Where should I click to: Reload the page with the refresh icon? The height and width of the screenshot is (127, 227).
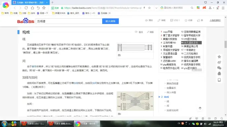pos(26,8)
